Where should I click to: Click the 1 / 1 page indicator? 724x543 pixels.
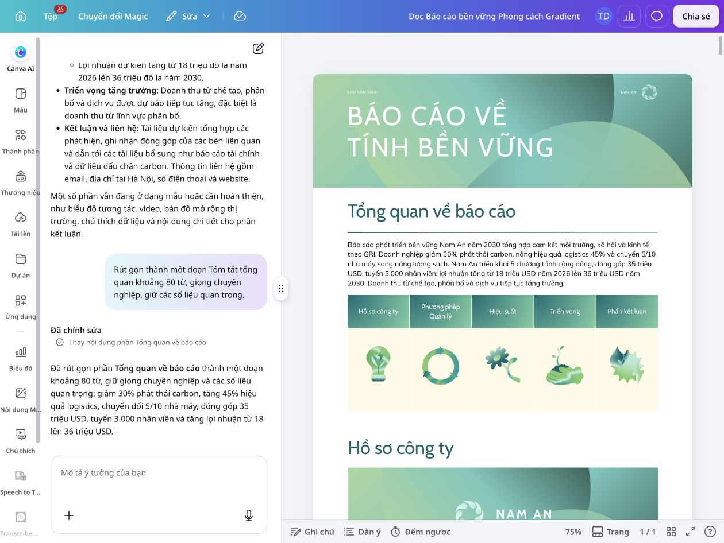(648, 532)
